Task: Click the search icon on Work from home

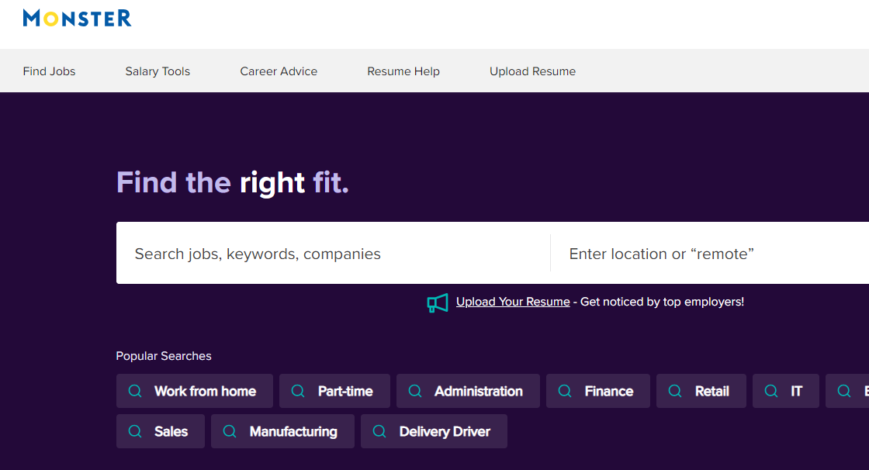Action: 135,391
